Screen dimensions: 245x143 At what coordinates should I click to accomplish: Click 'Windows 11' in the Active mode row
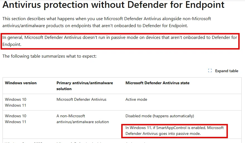tap(15, 105)
